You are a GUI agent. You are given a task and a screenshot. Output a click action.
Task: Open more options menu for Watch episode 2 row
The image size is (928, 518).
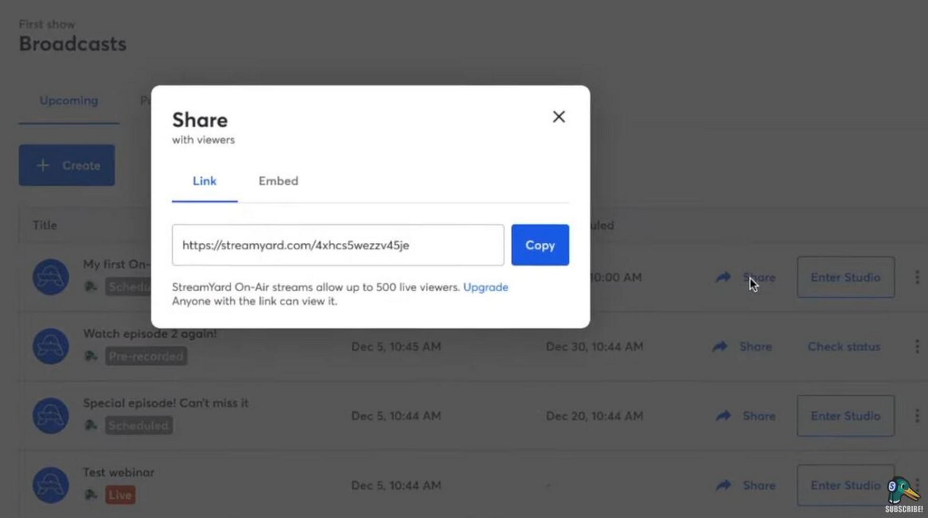(x=917, y=347)
